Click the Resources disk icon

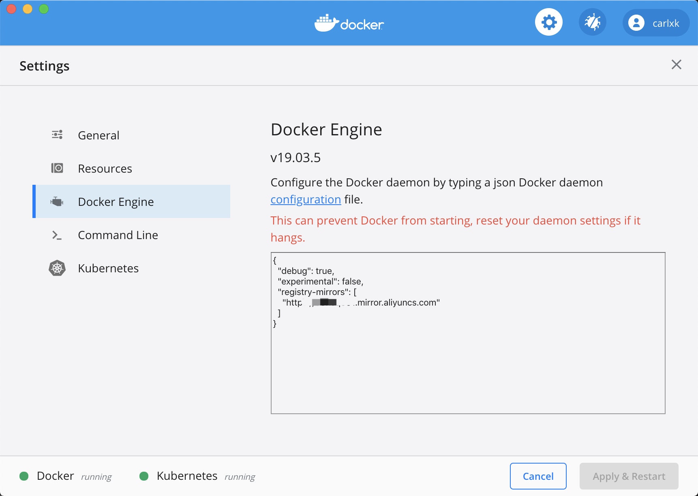click(57, 168)
